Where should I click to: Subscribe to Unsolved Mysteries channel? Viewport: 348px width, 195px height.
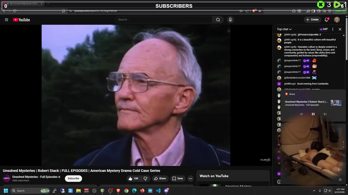[x=73, y=178]
